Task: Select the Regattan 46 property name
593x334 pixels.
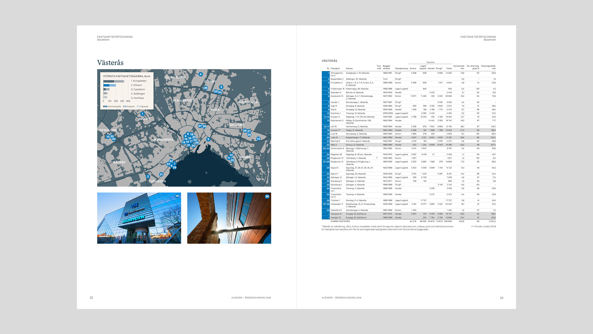Action: point(336,154)
